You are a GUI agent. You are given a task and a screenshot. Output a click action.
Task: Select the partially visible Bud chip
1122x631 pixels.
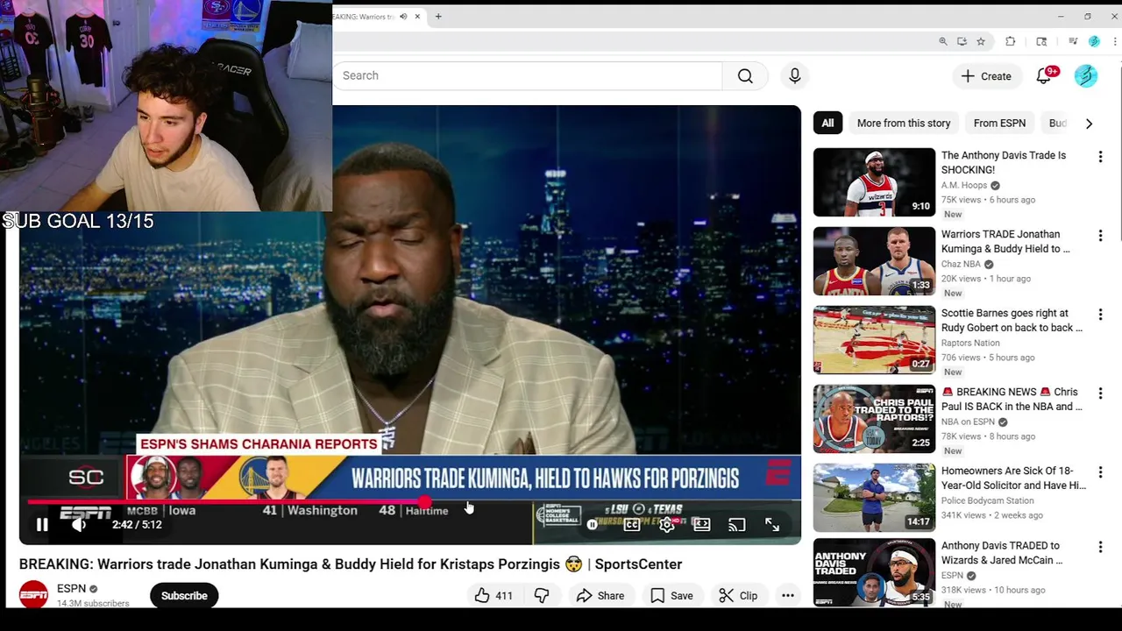coord(1057,124)
